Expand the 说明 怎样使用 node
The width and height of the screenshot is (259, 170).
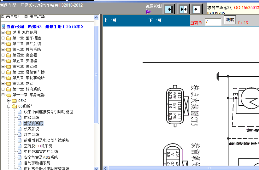3,32
